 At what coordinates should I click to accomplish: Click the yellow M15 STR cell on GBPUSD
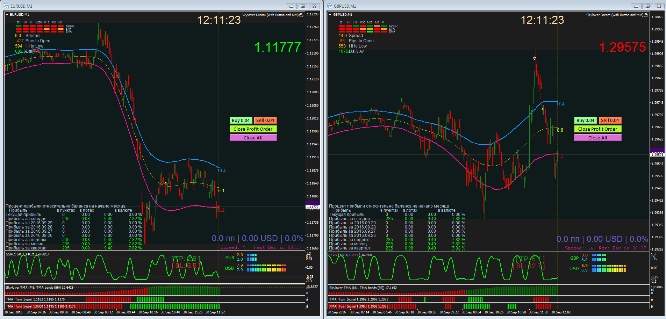(370, 29)
